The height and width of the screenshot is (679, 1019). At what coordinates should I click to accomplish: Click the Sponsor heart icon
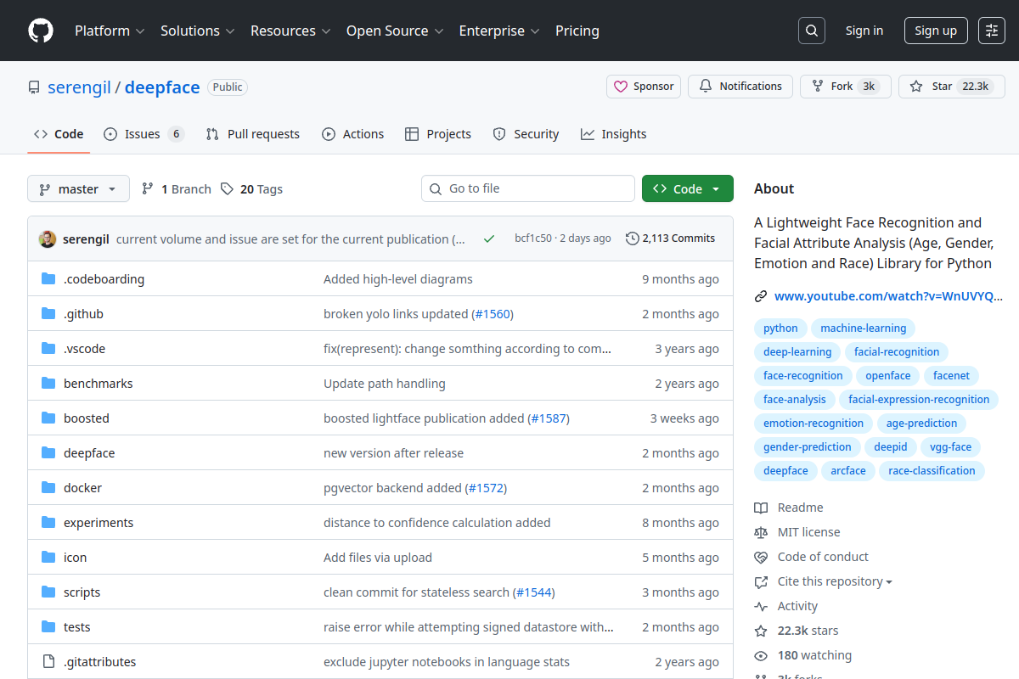pyautogui.click(x=620, y=86)
